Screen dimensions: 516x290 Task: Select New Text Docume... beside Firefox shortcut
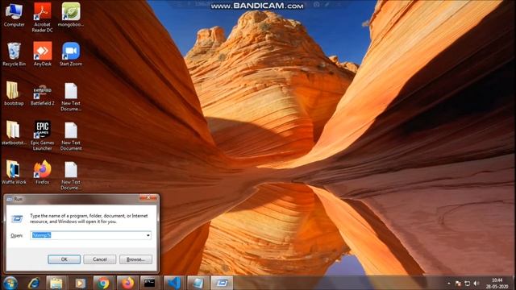[71, 176]
